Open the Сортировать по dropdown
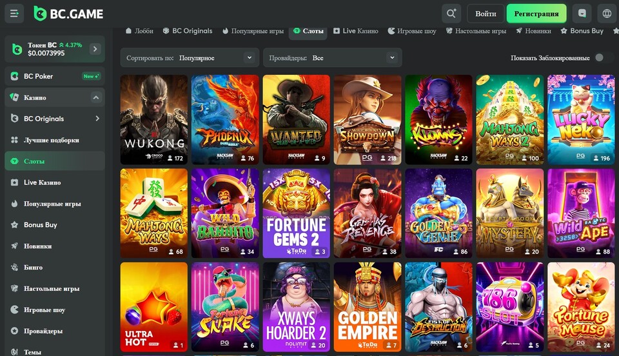Screen dimensions: 619x356 click(189, 58)
